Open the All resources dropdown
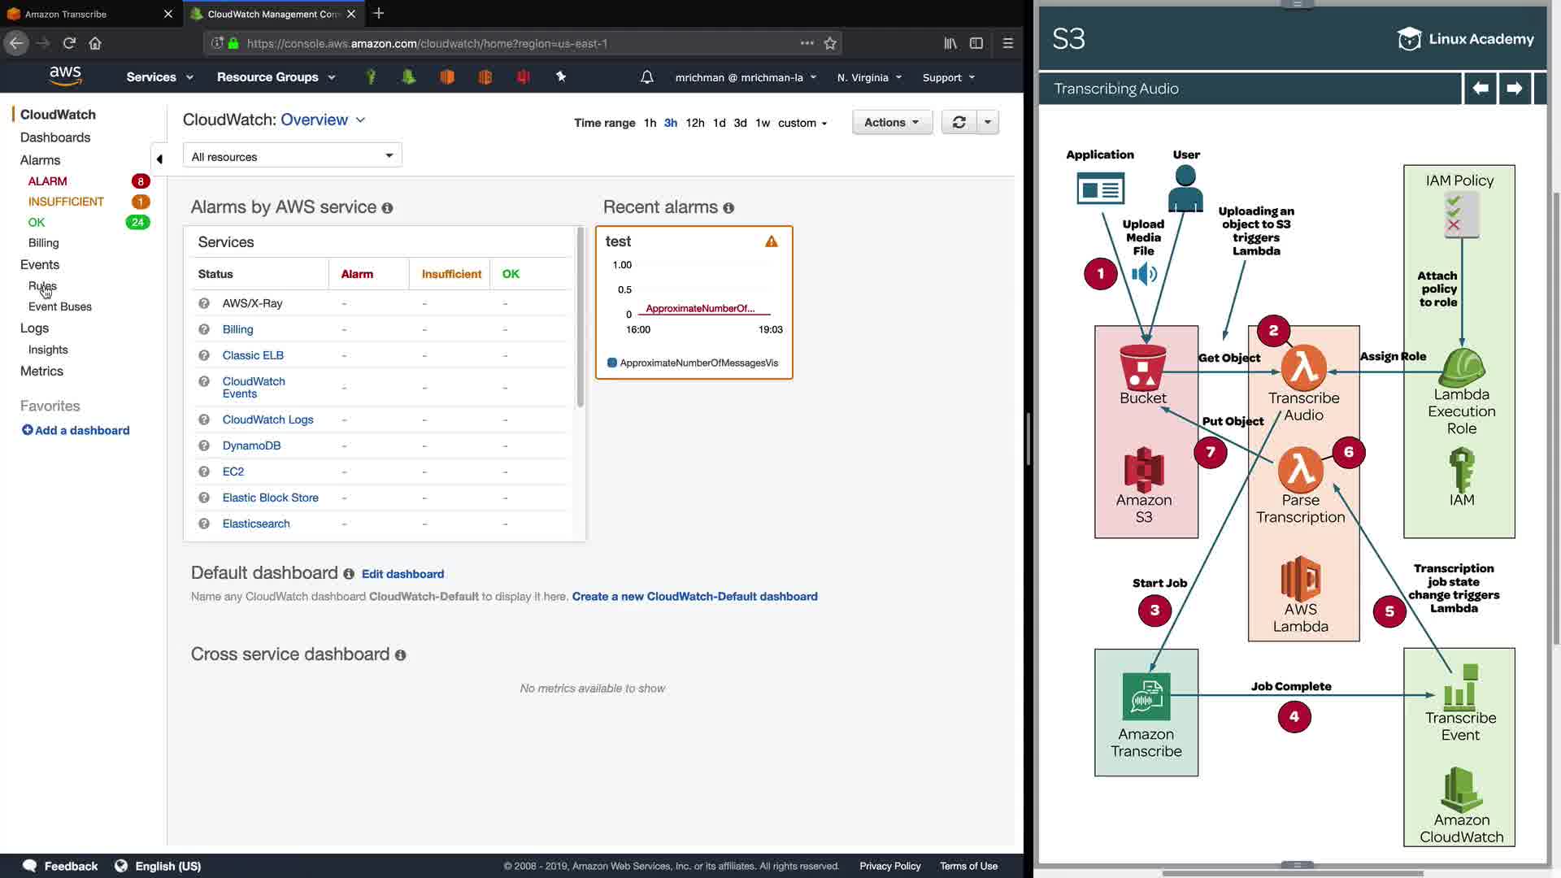This screenshot has width=1561, height=878. (x=292, y=156)
